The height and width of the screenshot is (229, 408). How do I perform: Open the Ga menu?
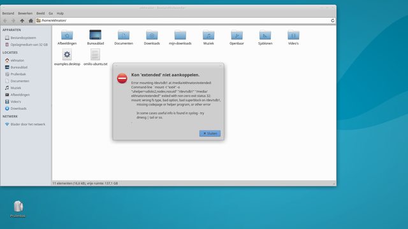pyautogui.click(x=50, y=13)
